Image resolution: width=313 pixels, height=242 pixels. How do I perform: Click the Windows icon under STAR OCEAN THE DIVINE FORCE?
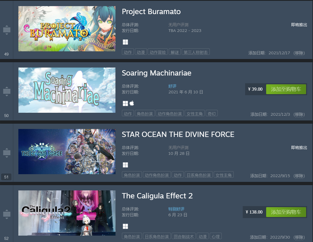coord(125,165)
